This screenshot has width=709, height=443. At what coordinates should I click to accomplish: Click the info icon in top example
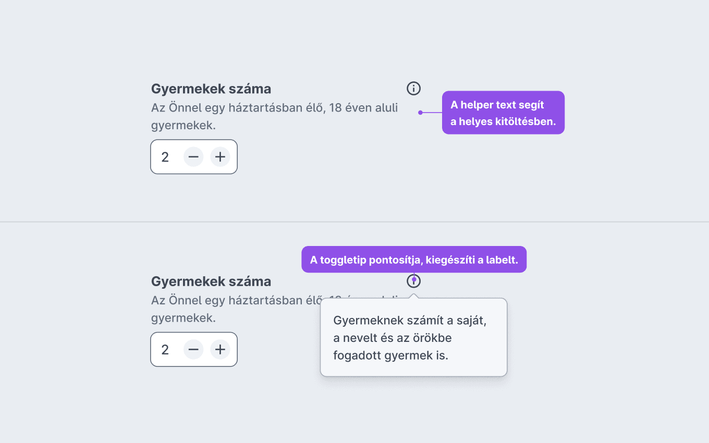(413, 89)
